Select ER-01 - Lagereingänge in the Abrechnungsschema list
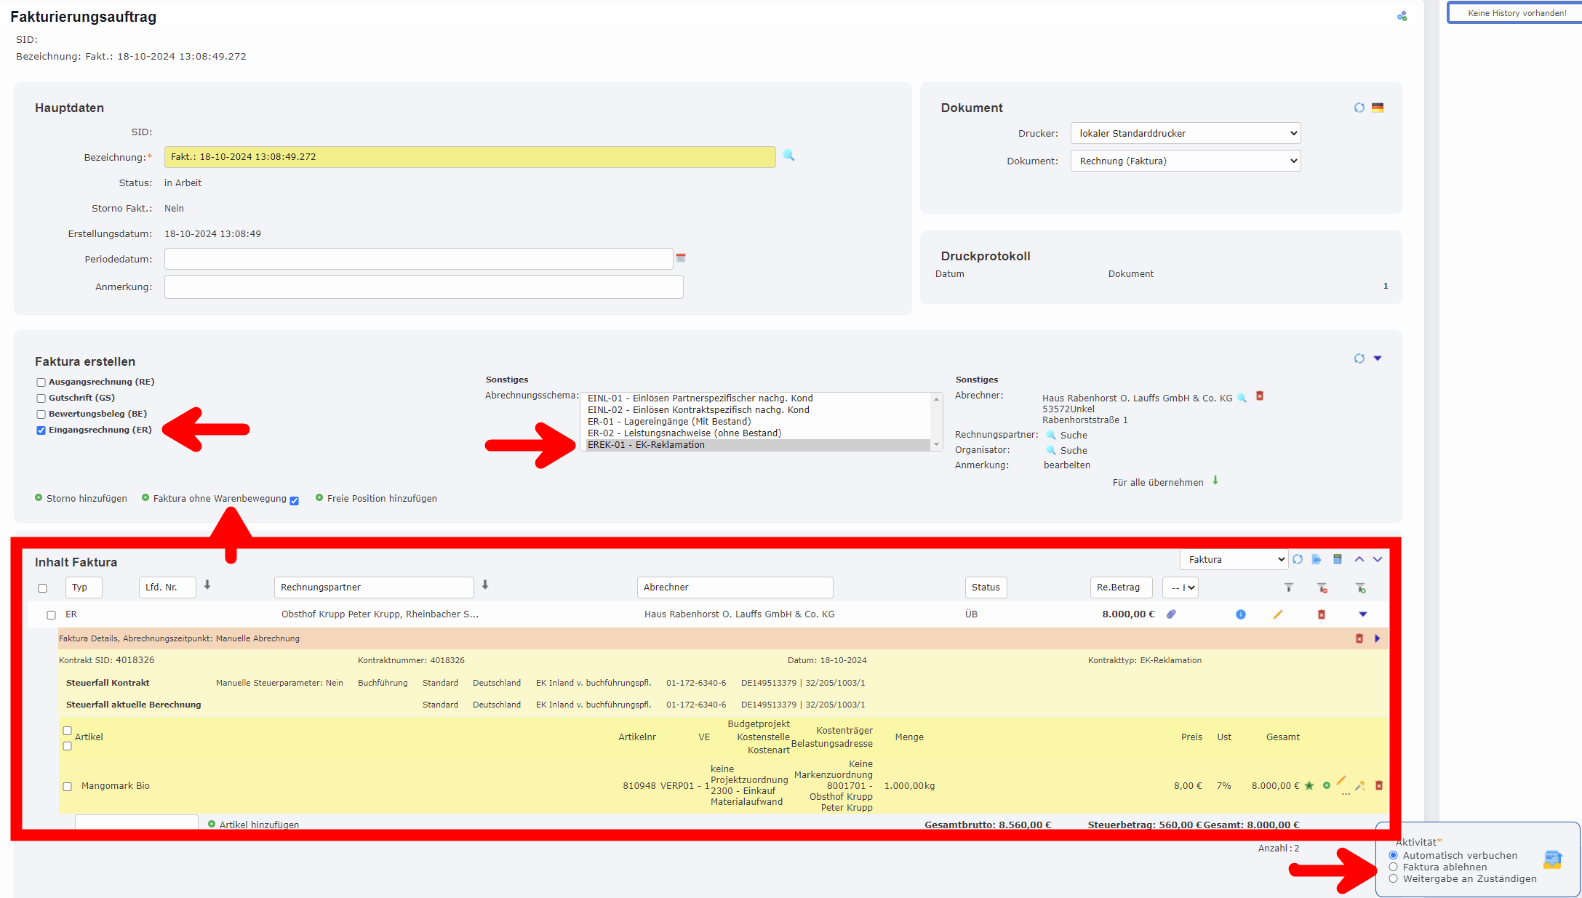Screen dimensions: 1582x898 click(x=670, y=421)
